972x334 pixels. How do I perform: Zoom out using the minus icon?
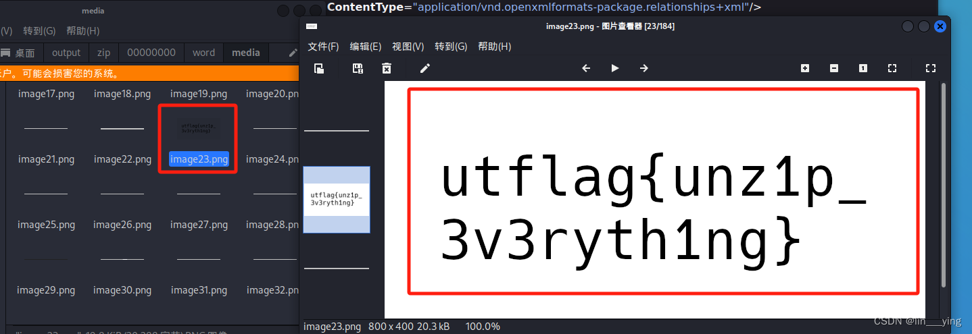coord(834,68)
